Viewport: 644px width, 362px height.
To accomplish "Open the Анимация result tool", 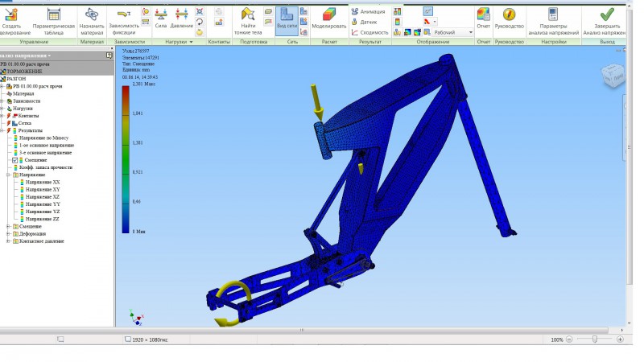I will click(x=369, y=12).
